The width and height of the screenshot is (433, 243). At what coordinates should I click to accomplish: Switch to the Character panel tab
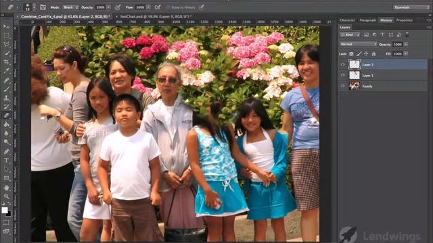(347, 20)
